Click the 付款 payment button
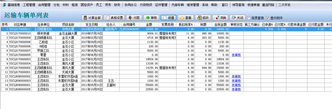332x109 pixels. coord(134,18)
